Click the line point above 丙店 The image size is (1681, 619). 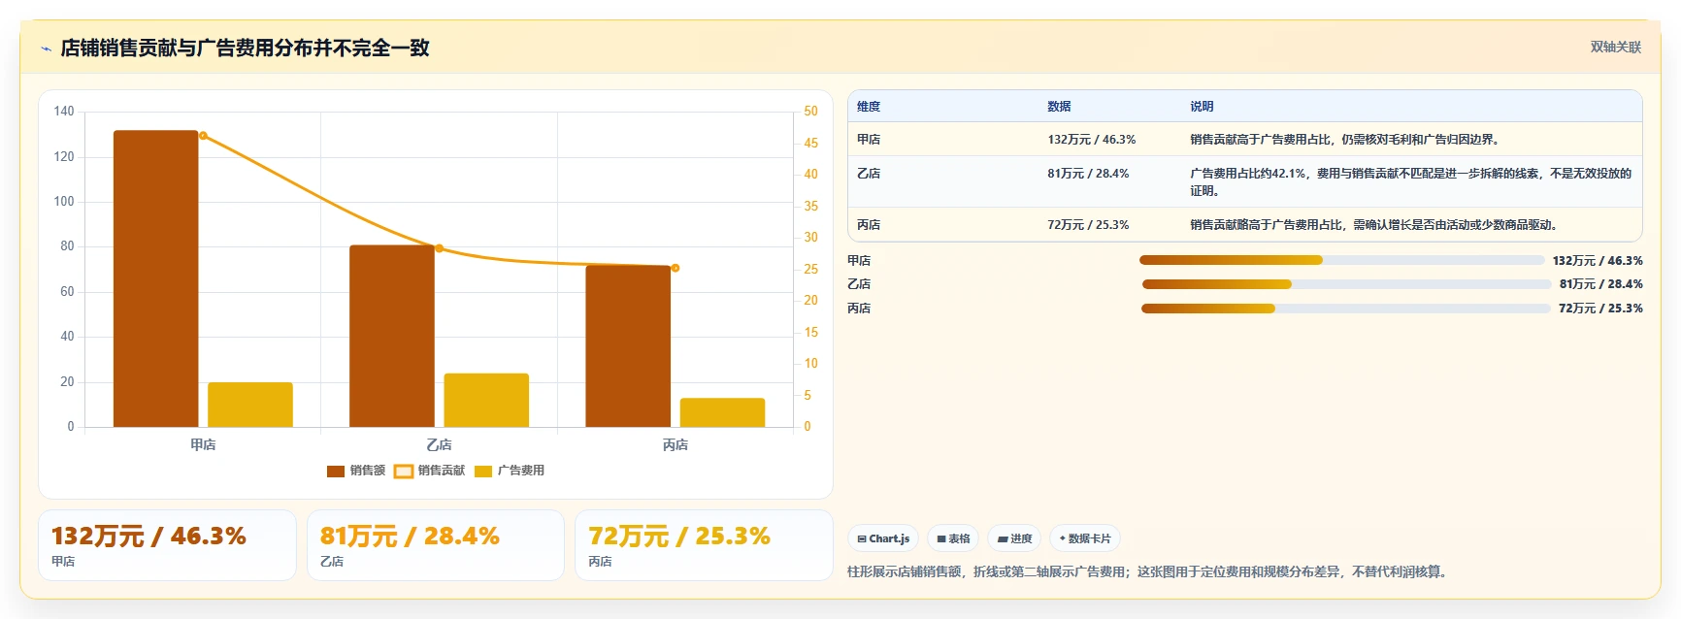click(676, 268)
